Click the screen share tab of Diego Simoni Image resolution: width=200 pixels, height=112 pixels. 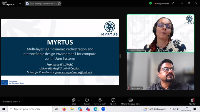pos(43,4)
